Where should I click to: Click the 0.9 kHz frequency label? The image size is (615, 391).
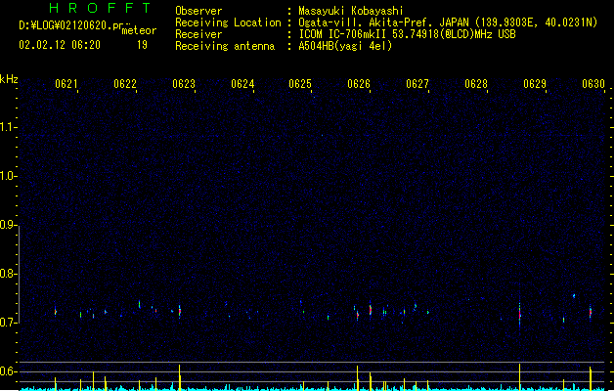click(8, 225)
